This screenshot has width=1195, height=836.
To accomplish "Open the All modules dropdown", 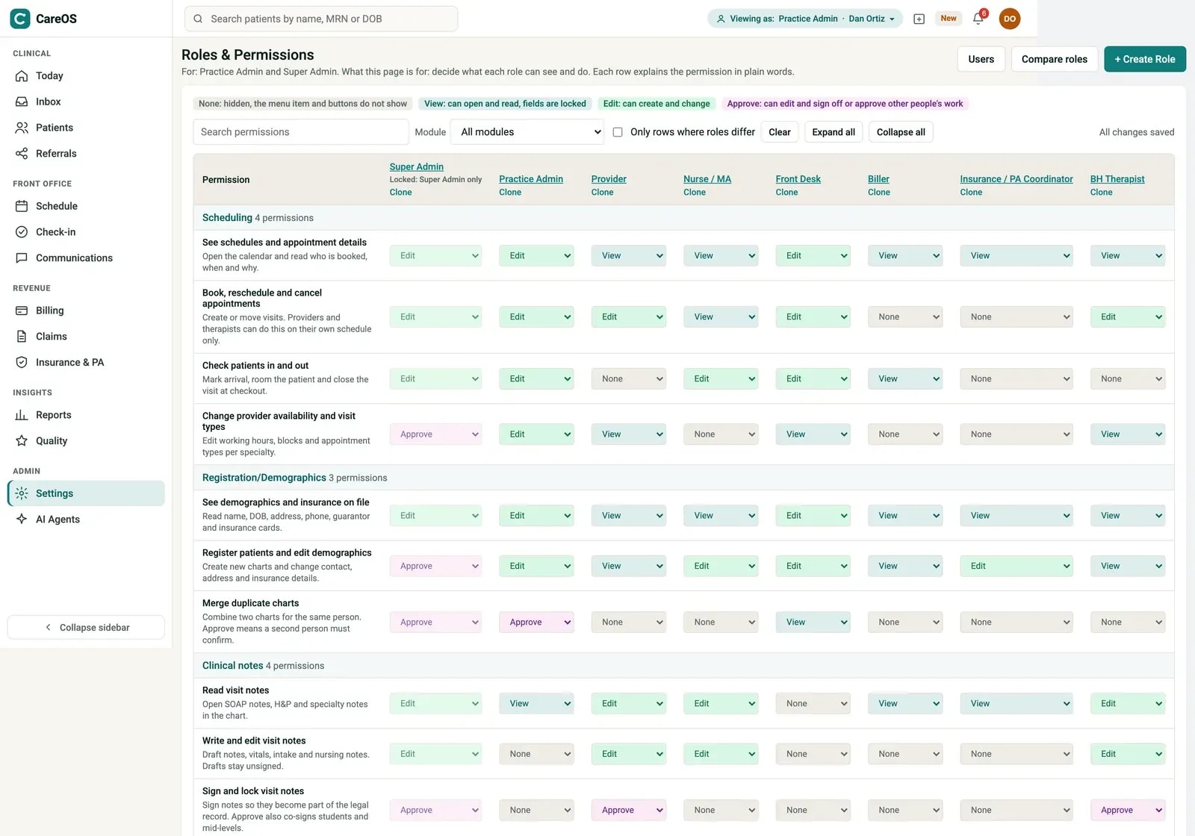I will (x=527, y=132).
